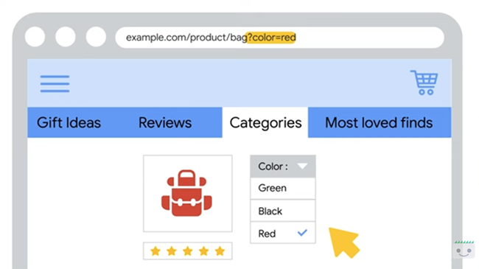Click the third rating star

[188, 251]
